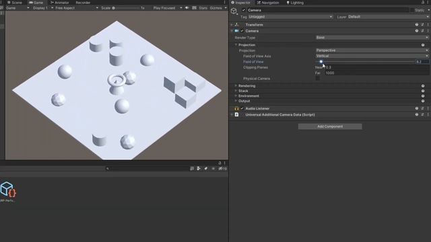Click the Transform component icon
The width and height of the screenshot is (431, 242).
(x=236, y=25)
